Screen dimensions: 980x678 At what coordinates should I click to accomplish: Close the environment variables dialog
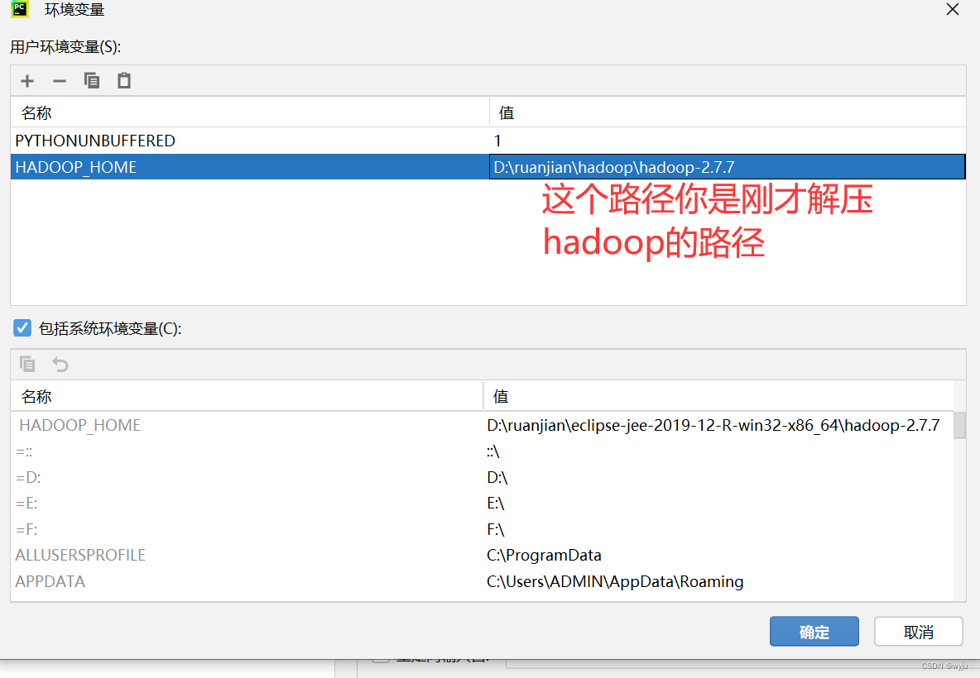[x=953, y=9]
